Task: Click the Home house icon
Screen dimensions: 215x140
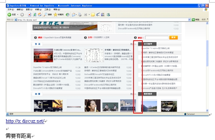Action: [x=40, y=15]
